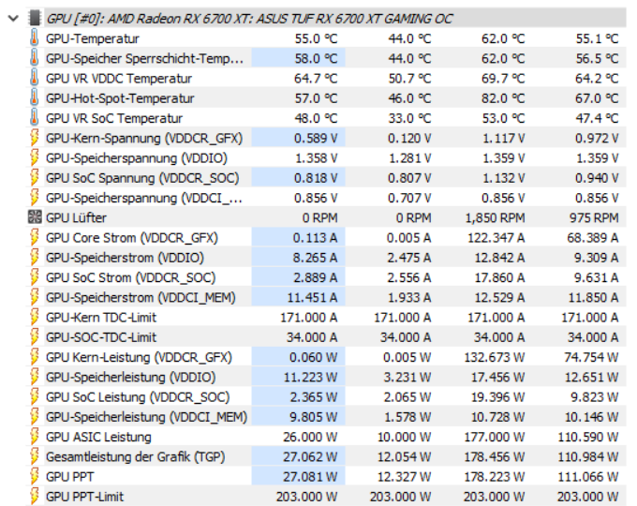
Task: Click thermometer icon beside GPU VR VDDC Temperatur
Action: [35, 78]
